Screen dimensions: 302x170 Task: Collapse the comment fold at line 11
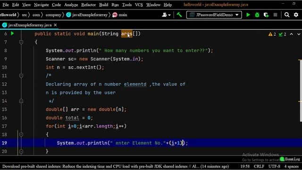21,76
